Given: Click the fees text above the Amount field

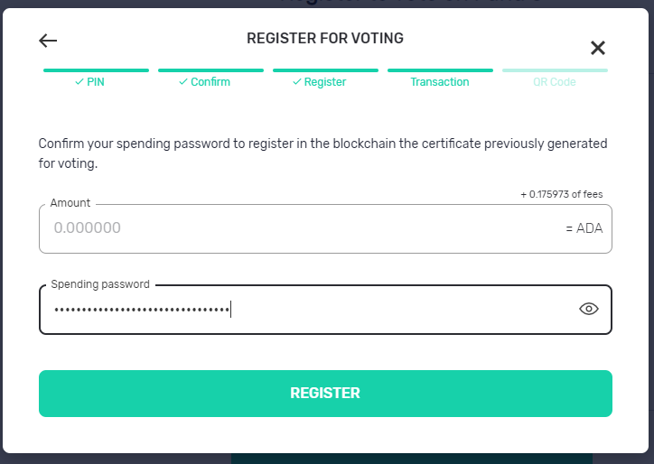Looking at the screenshot, I should (561, 194).
